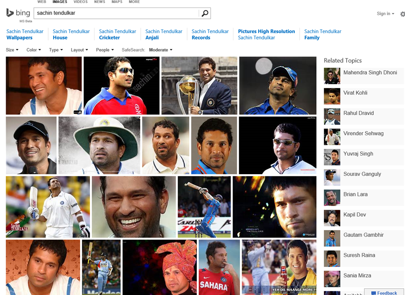Switch to the VIDEOS tab
Screen dimensions: 405x295
[x=81, y=2]
